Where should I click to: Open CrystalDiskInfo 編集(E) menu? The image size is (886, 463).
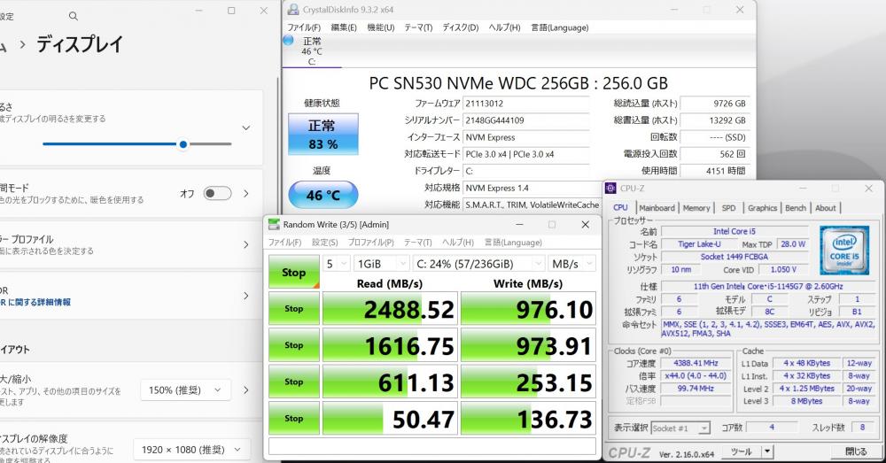tap(344, 27)
